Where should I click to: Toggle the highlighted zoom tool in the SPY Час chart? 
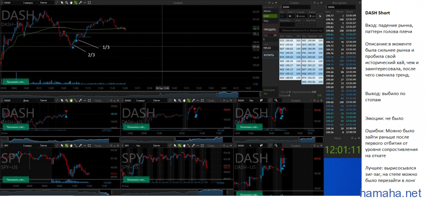pyautogui.click(x=180, y=145)
